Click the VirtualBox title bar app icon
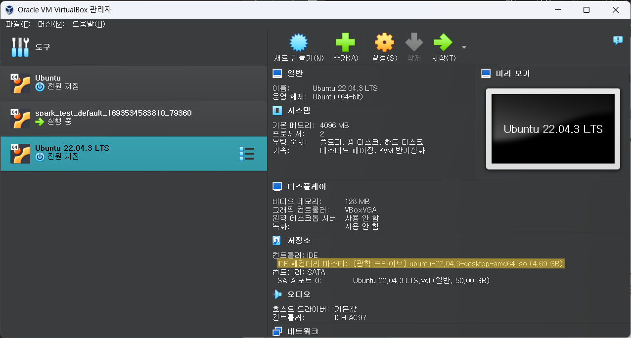The width and height of the screenshot is (631, 338). tap(8, 10)
